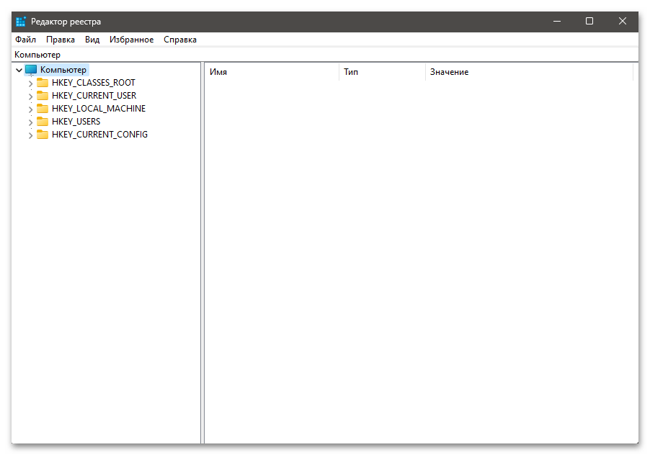This screenshot has width=650, height=455.
Task: Open the Правка menu
Action: [61, 40]
